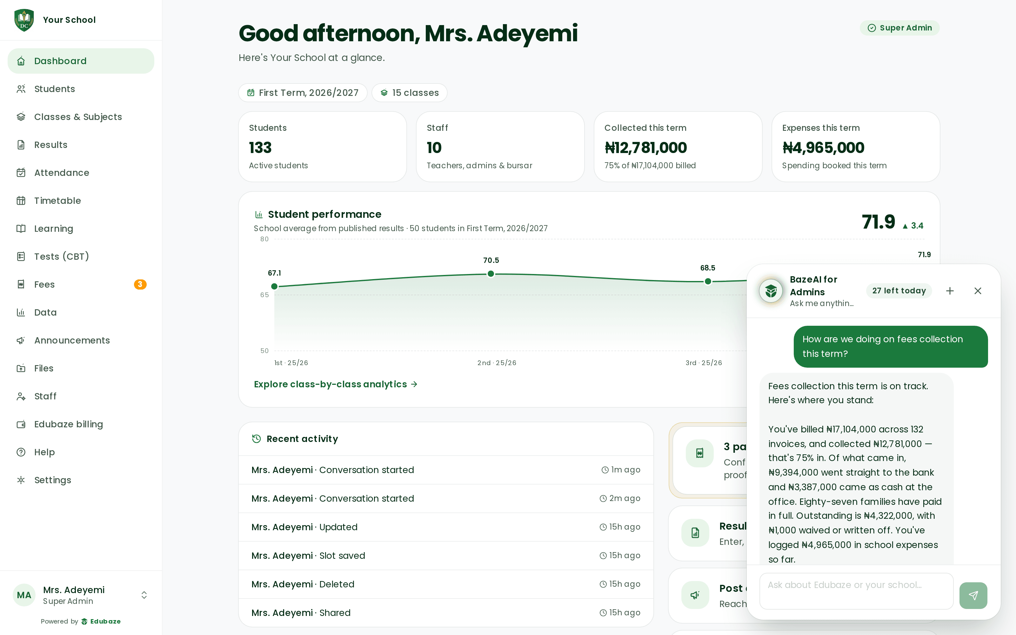Click the 70.5 chart data point
This screenshot has height=635, width=1016.
click(x=491, y=274)
